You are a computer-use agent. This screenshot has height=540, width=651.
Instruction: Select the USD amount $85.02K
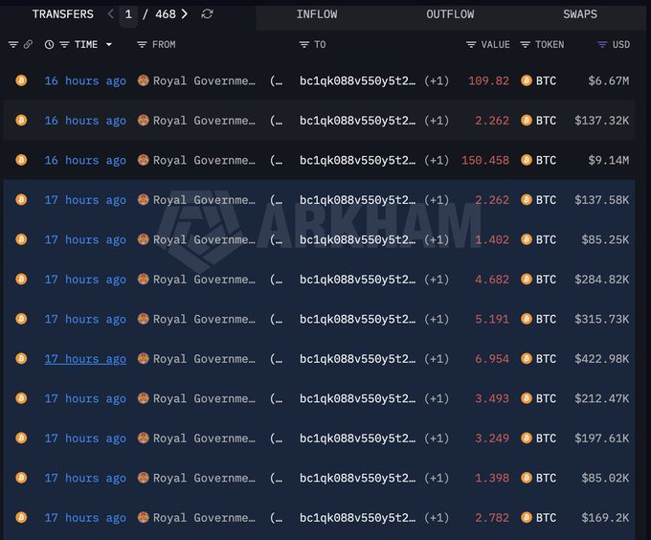(605, 478)
